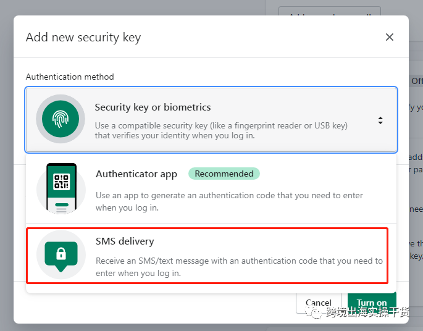423x331 pixels.
Task: Click the green Turn on button
Action: (x=372, y=303)
